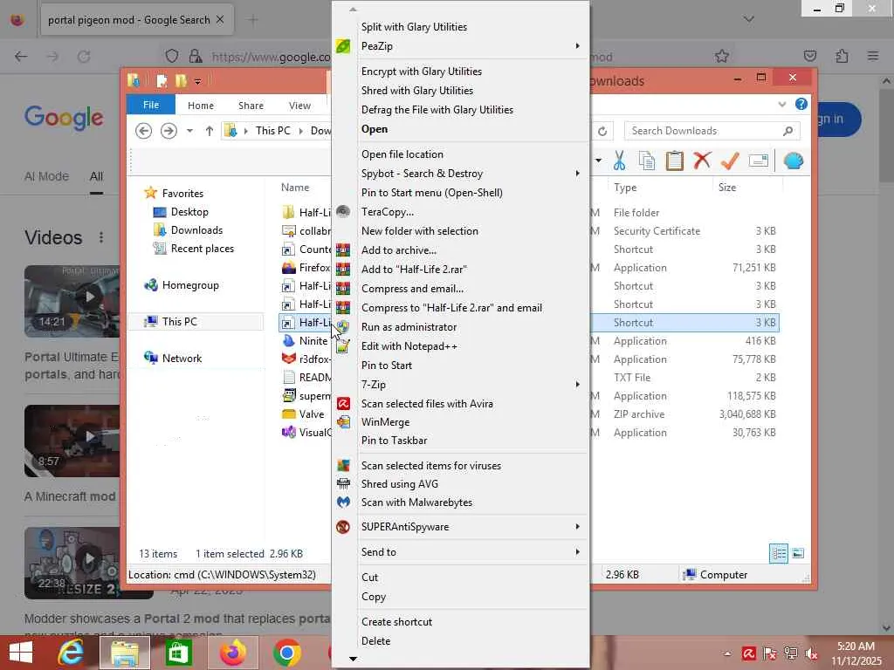The width and height of the screenshot is (894, 670).
Task: Open recent locations dropdown arrow in Explorer
Action: click(189, 131)
